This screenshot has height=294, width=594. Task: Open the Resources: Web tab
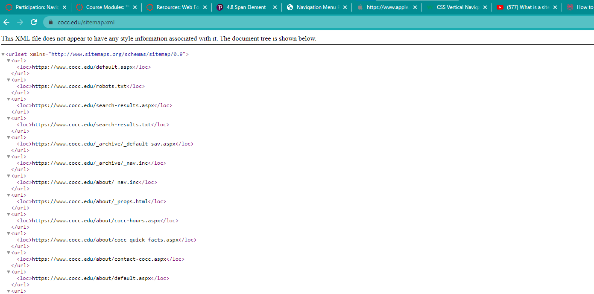(x=175, y=7)
